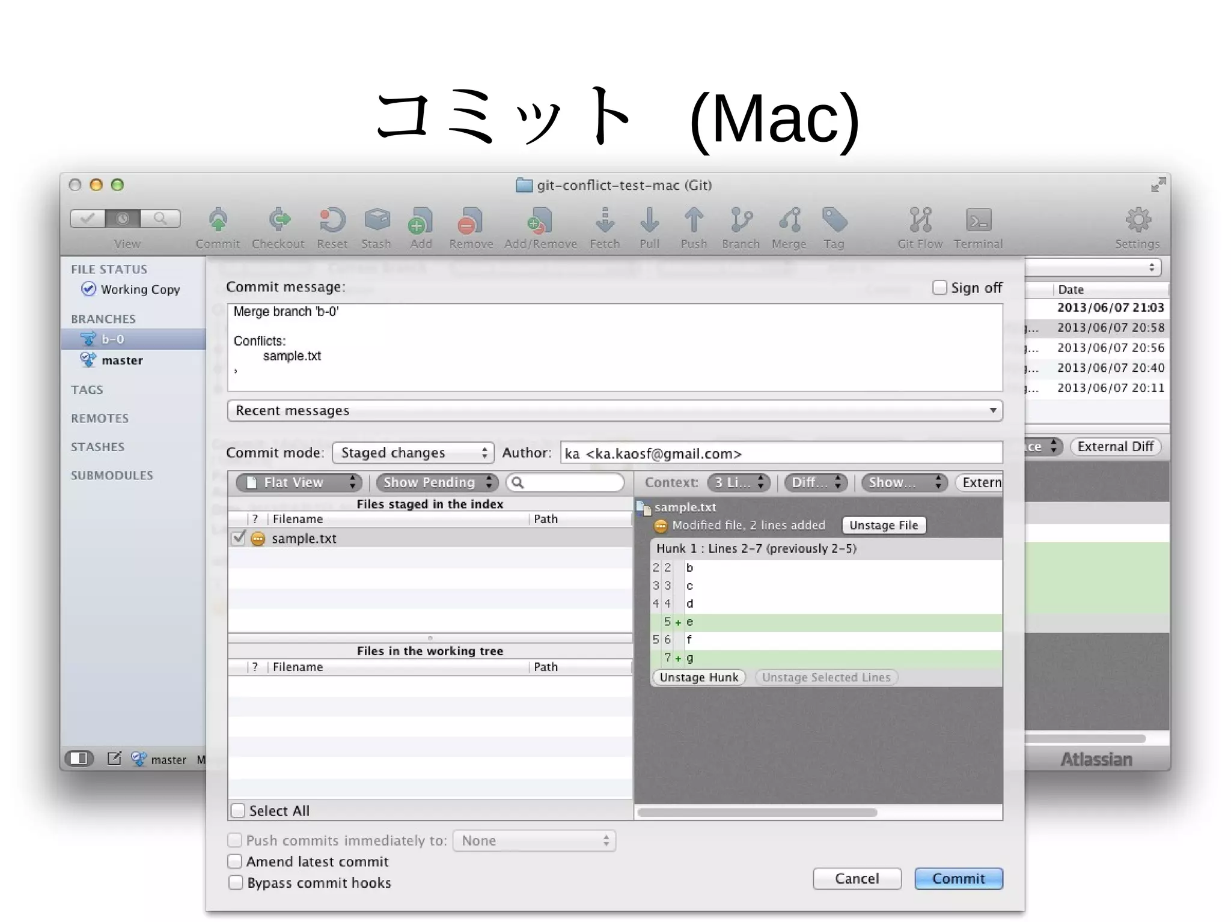Click the Commit toolbar icon
This screenshot has width=1231, height=922.
(x=218, y=221)
